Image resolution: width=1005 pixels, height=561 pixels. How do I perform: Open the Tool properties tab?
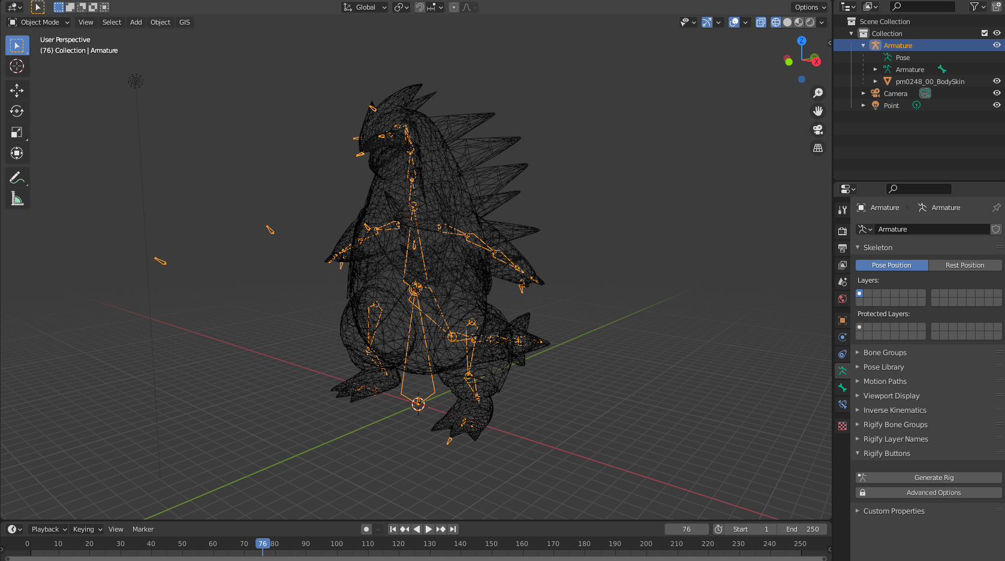pyautogui.click(x=842, y=210)
